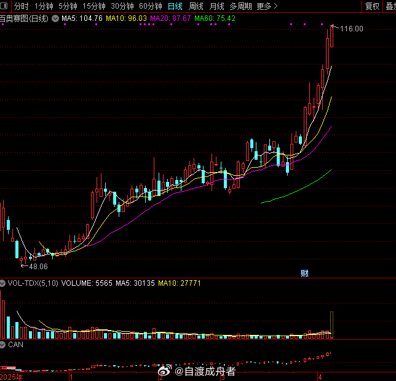
Task: Click the 复权 adjustment button
Action: pyautogui.click(x=372, y=6)
